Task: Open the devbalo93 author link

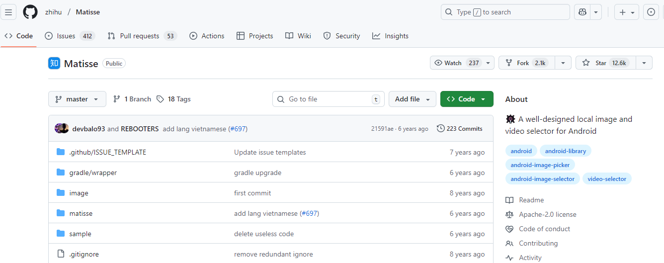Action: click(x=89, y=129)
